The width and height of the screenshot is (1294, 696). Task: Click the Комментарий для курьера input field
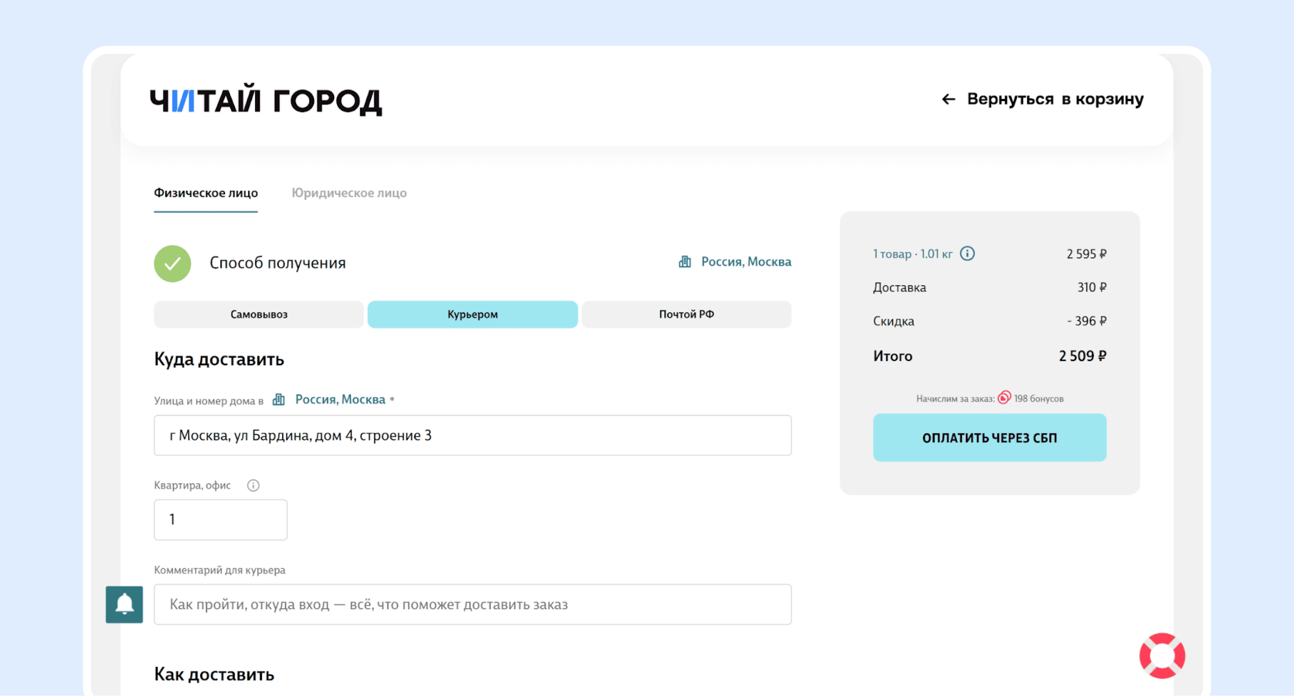coord(472,604)
